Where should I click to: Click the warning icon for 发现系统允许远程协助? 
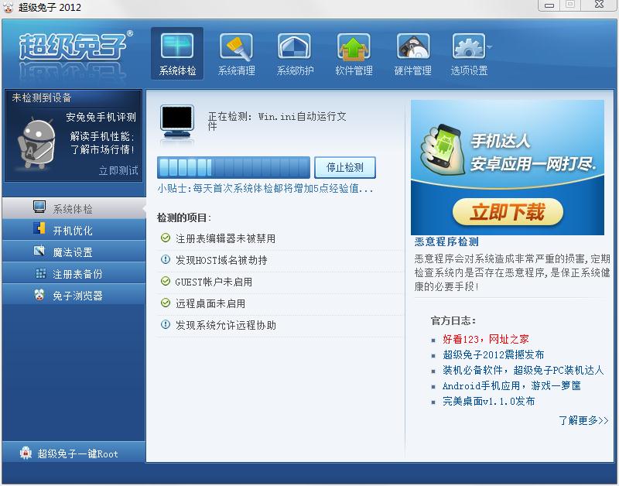(166, 324)
